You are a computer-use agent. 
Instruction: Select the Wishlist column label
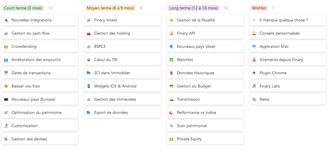point(259,8)
